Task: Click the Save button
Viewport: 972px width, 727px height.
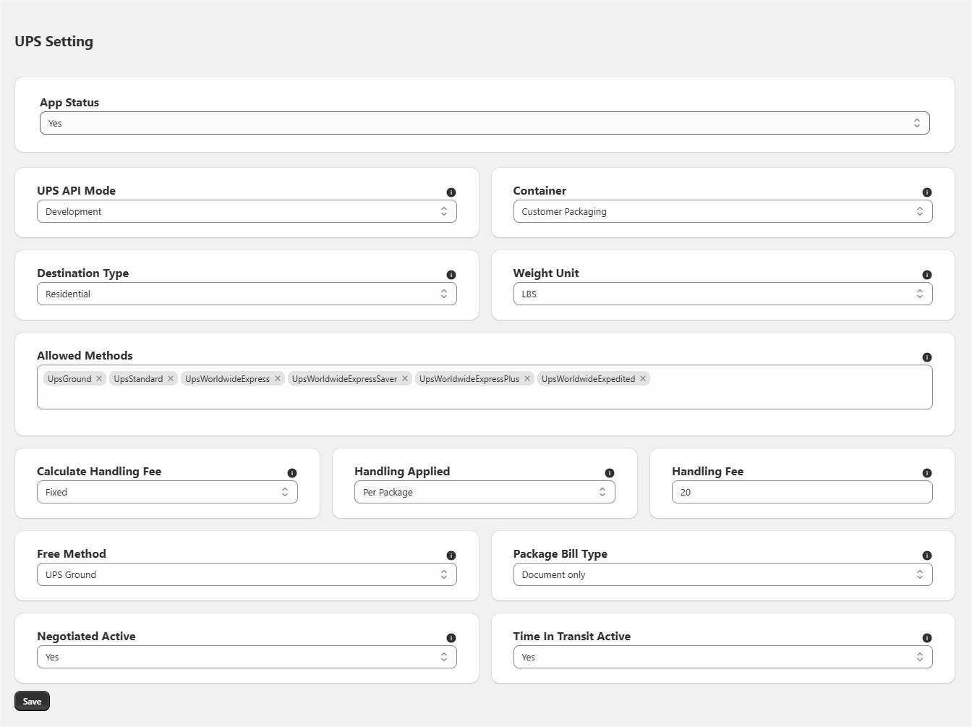Action: pyautogui.click(x=32, y=701)
